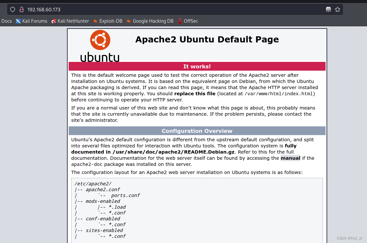Click the Ubuntu logo image
Viewport: 367px width, 243px height.
pyautogui.click(x=100, y=46)
